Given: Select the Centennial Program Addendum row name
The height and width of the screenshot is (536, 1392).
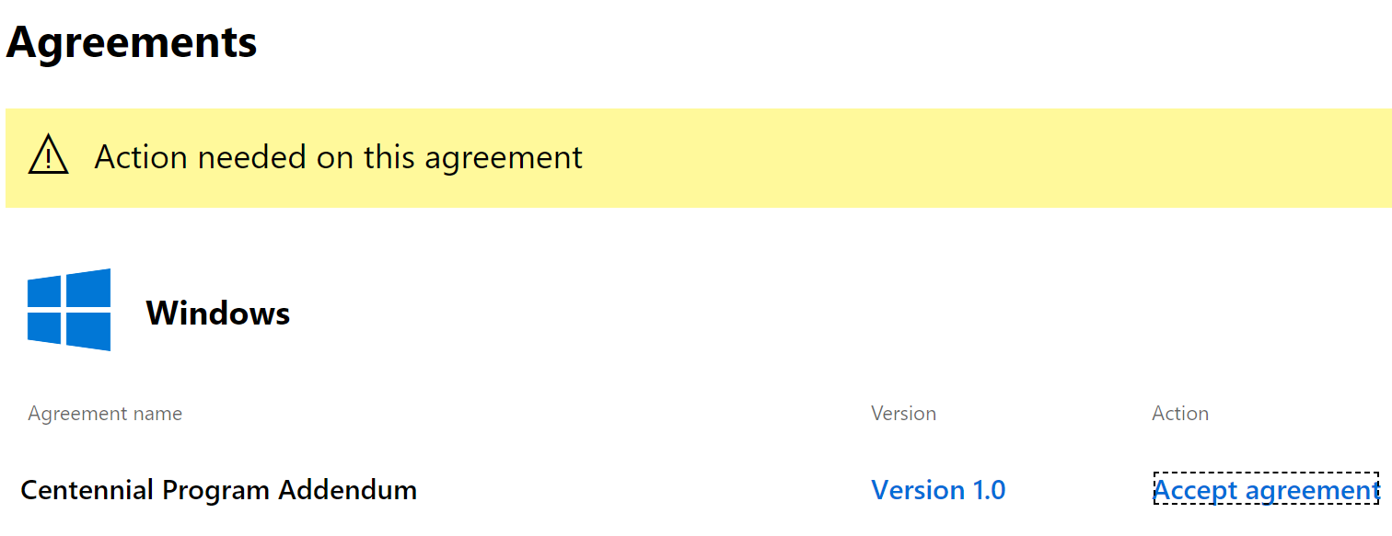Looking at the screenshot, I should [x=218, y=490].
